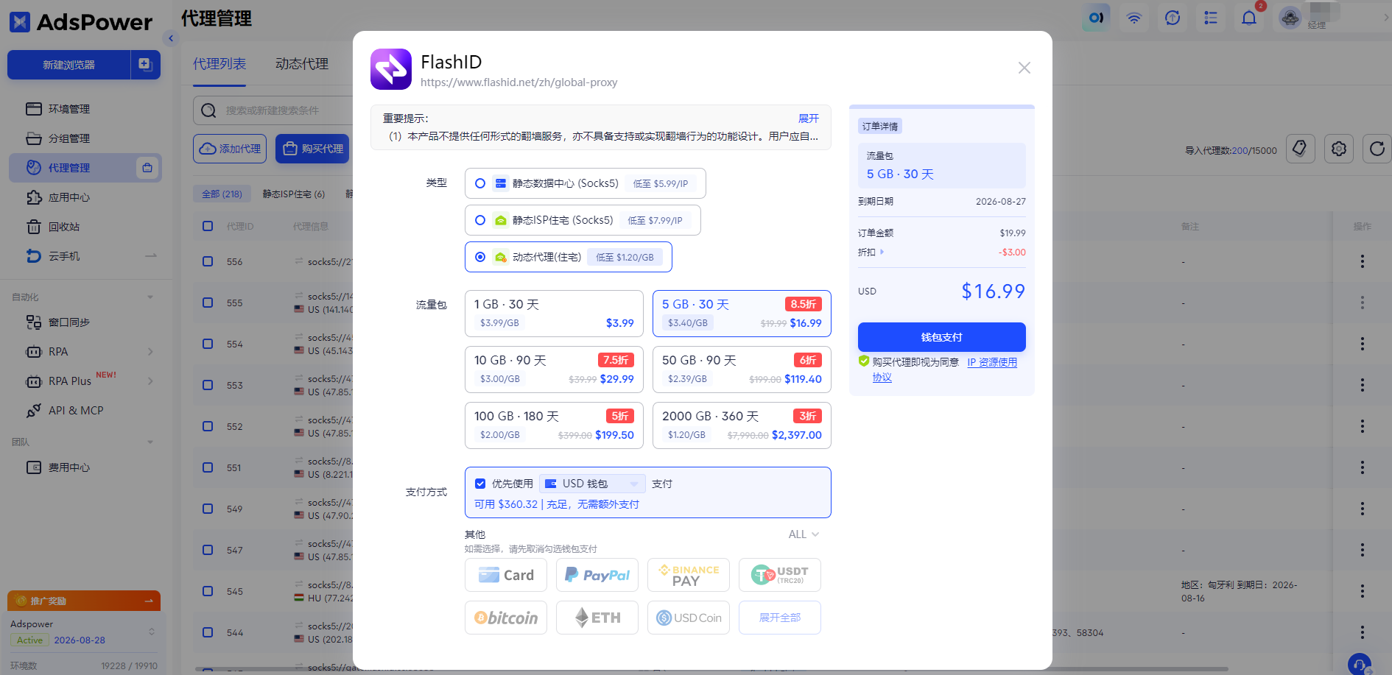Choose the 1 GB · 30 days package
Screen dimensions: 1392x675
(554, 314)
